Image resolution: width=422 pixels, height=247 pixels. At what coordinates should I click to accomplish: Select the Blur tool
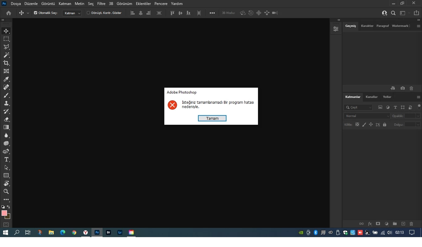6,135
